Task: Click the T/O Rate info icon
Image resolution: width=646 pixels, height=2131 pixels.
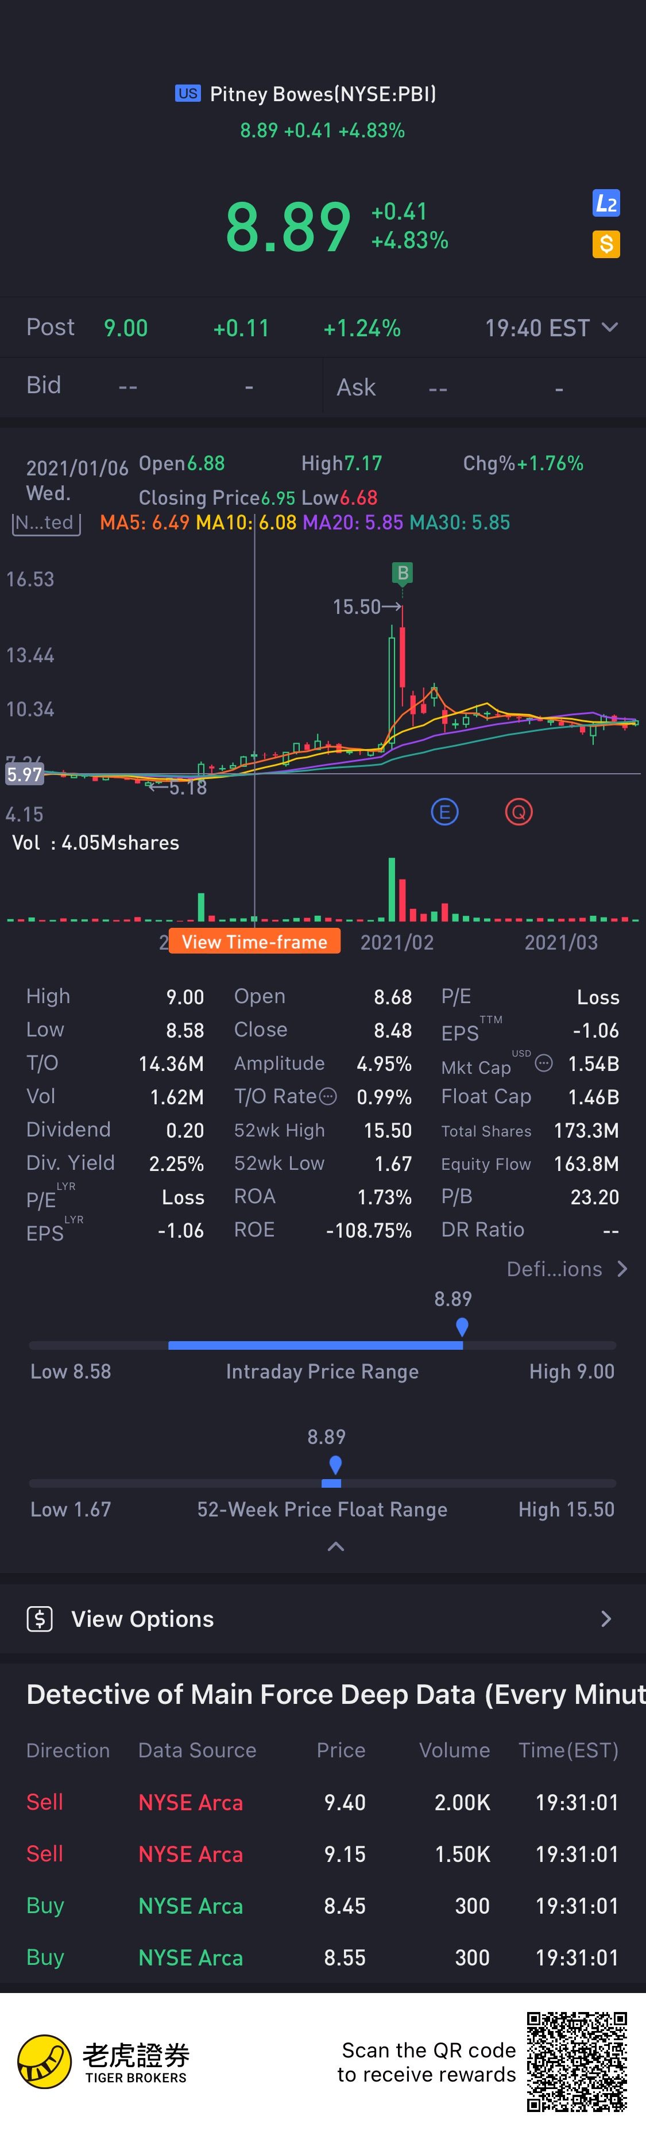Action: click(x=328, y=1097)
